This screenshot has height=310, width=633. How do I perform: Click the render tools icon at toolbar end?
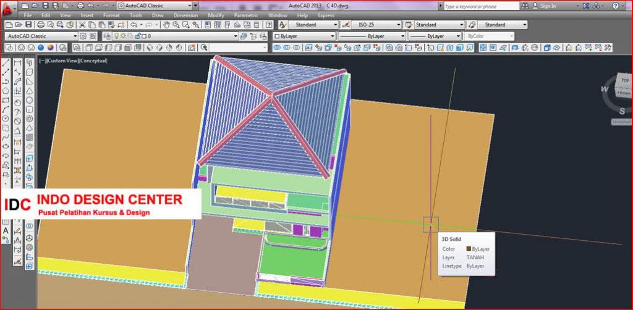pyautogui.click(x=608, y=48)
